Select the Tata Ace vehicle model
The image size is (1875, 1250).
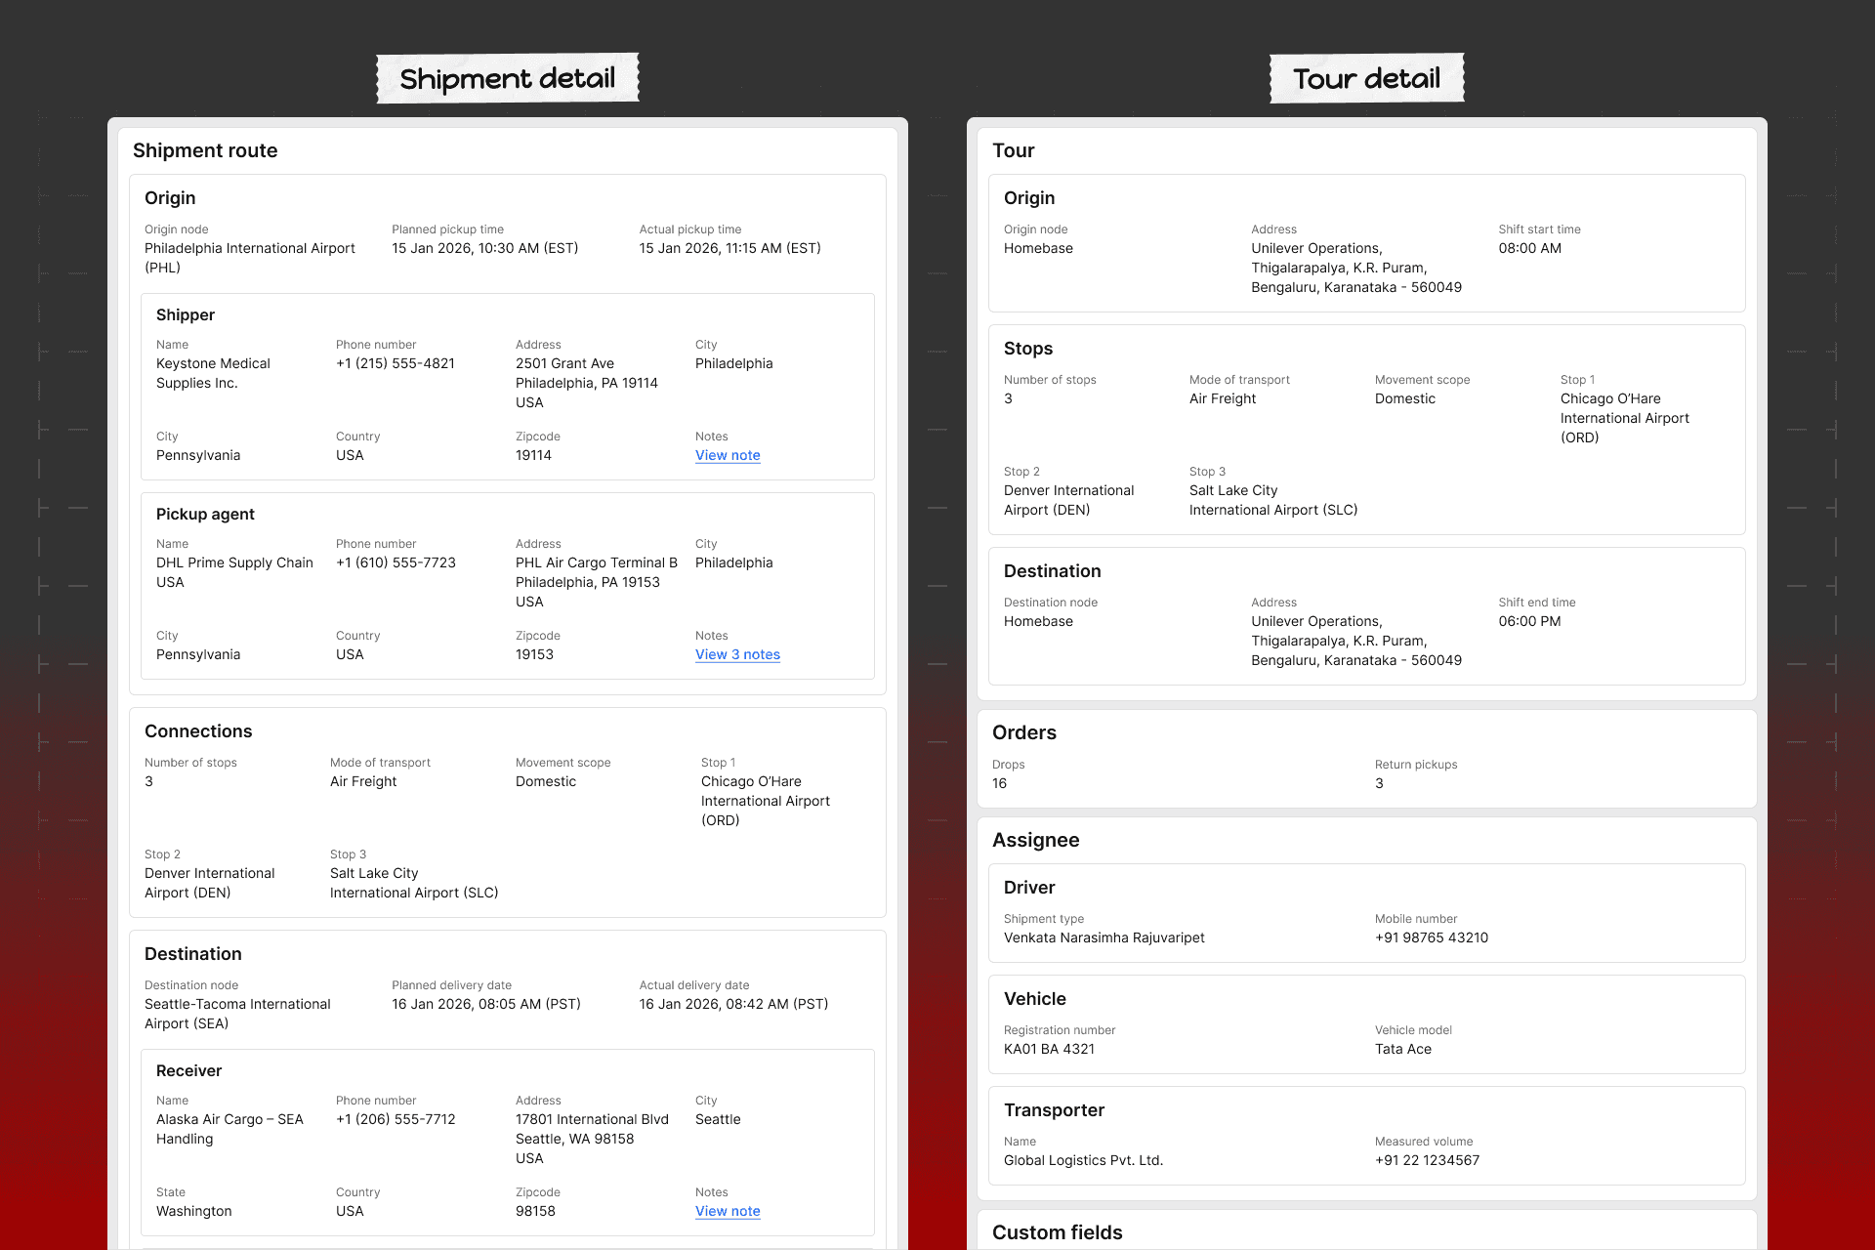tap(1402, 1049)
